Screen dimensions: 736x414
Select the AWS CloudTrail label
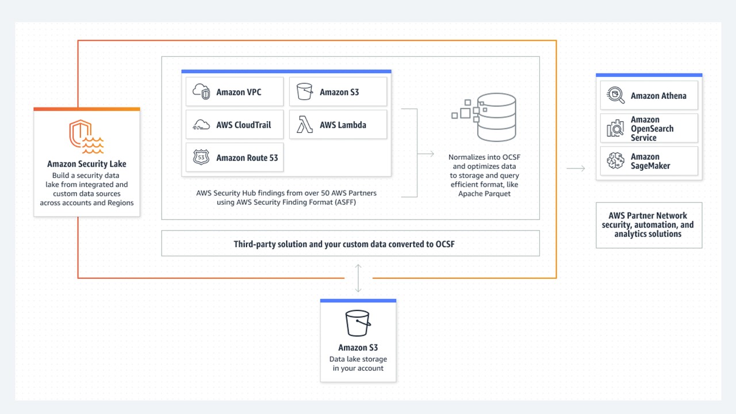pyautogui.click(x=244, y=125)
